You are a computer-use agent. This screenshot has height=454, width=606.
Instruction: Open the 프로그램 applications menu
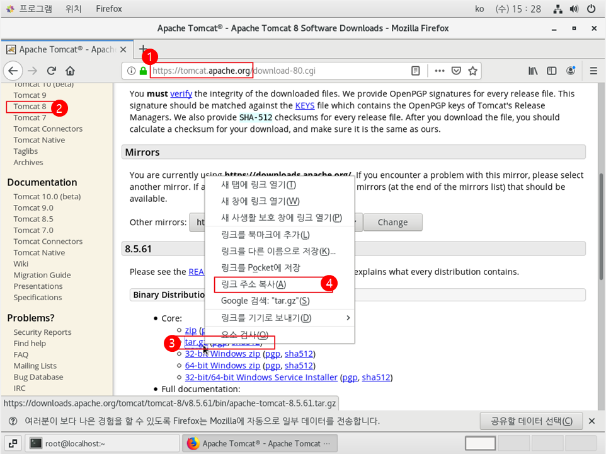click(x=30, y=8)
